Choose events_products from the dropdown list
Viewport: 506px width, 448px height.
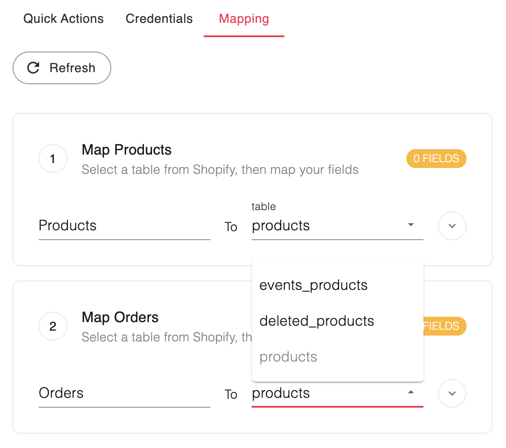click(314, 285)
